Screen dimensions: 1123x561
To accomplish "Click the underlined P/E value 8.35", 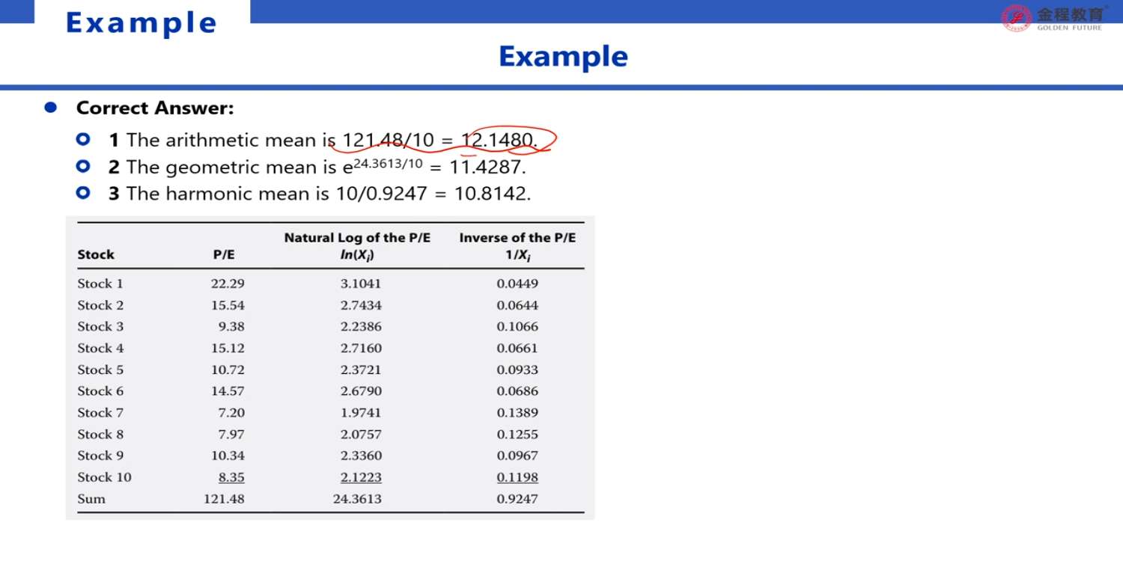I will [x=231, y=477].
